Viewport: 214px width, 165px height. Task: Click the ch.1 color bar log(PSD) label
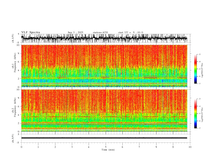point(202,70)
